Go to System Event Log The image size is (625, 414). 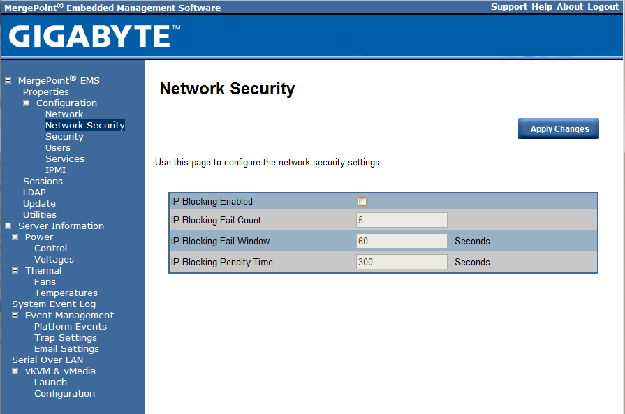(x=54, y=304)
